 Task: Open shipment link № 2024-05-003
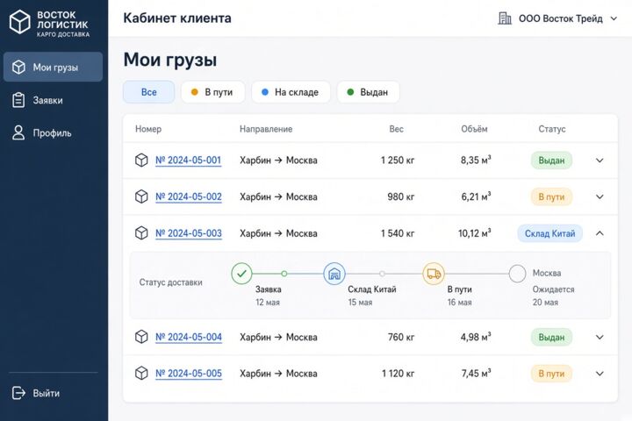(x=189, y=233)
